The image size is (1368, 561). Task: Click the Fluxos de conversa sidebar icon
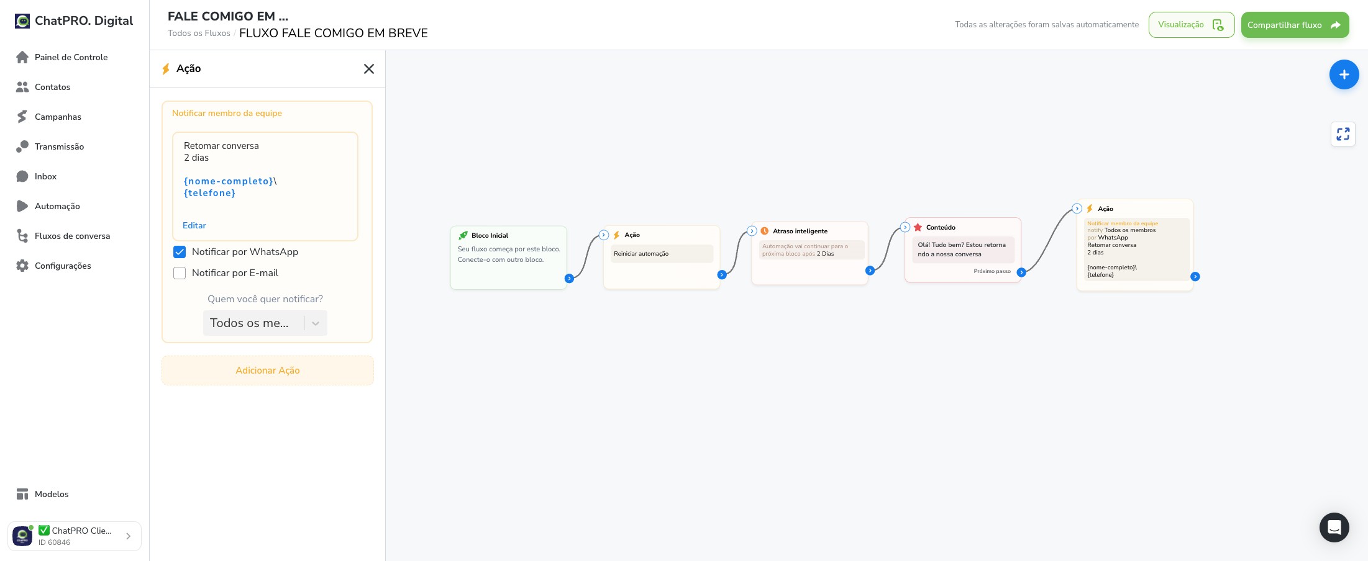click(22, 236)
